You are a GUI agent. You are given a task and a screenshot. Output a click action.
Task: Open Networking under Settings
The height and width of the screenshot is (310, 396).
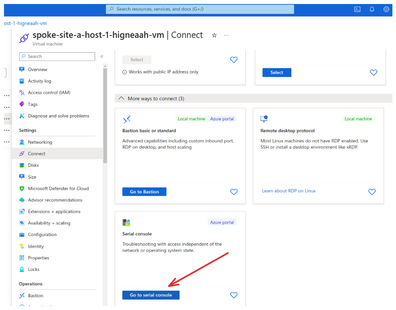[40, 142]
